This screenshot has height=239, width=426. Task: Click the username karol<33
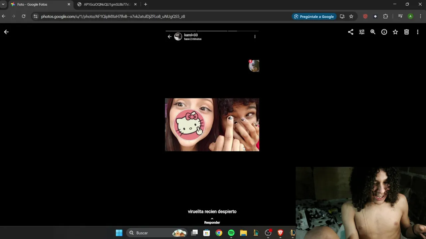[191, 35]
